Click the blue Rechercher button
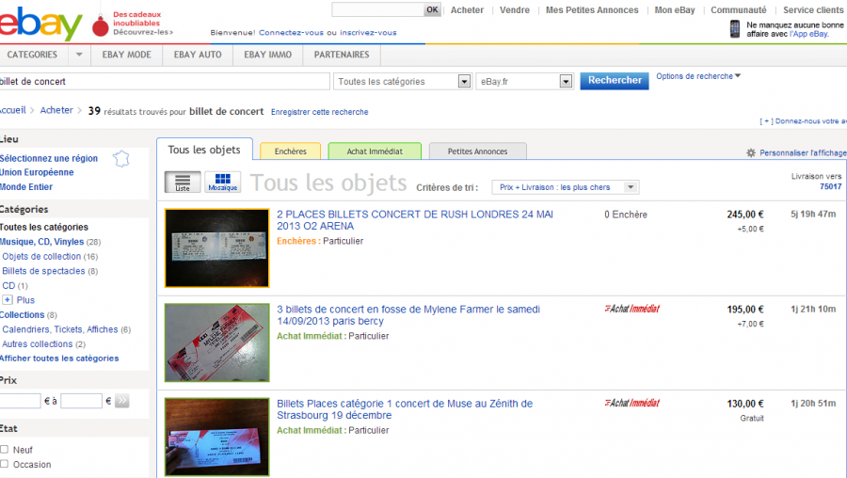The image size is (847, 478). pyautogui.click(x=615, y=81)
